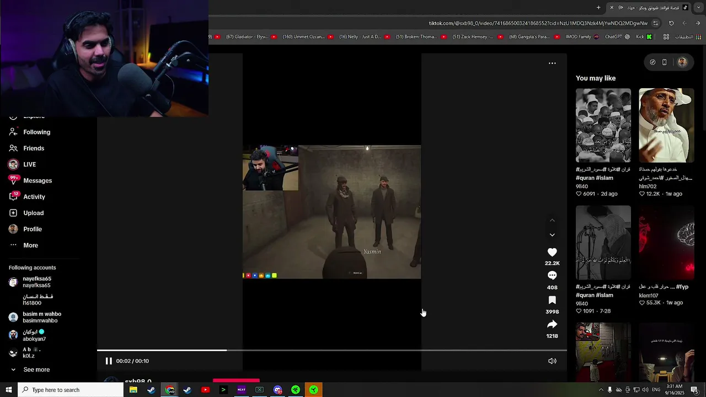Go to the previous video with up chevron
Screen dimensions: 706x397
pos(552,221)
